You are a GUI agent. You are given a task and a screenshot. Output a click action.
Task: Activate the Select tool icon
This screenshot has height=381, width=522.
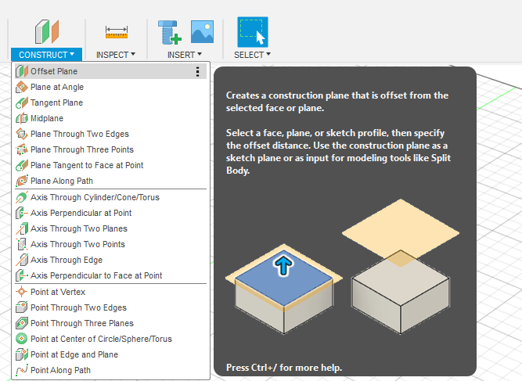click(252, 32)
